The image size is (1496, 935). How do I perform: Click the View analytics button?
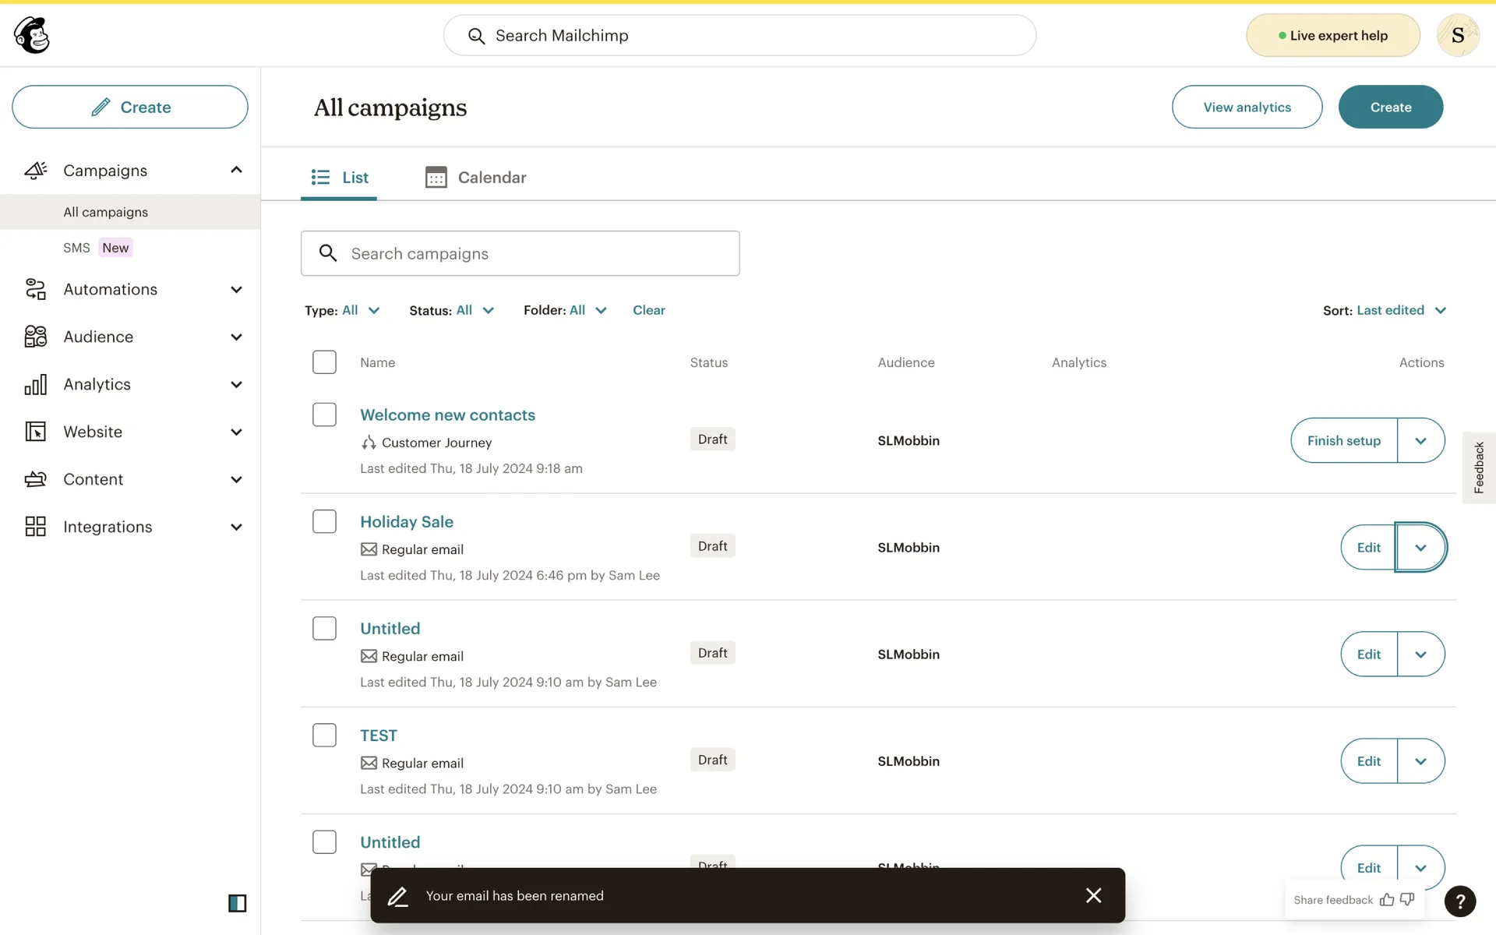pos(1247,107)
